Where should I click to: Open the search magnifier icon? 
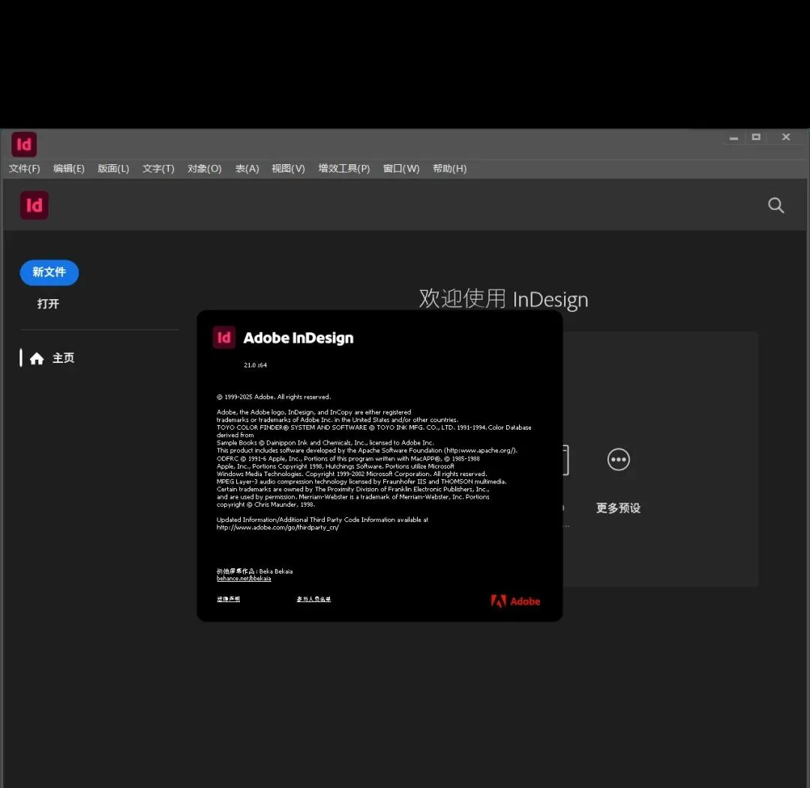coord(775,205)
